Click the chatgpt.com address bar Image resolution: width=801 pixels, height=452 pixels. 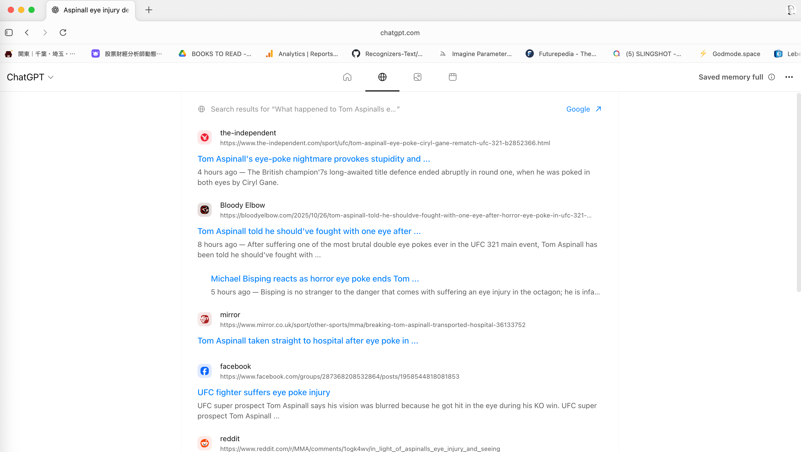(400, 33)
